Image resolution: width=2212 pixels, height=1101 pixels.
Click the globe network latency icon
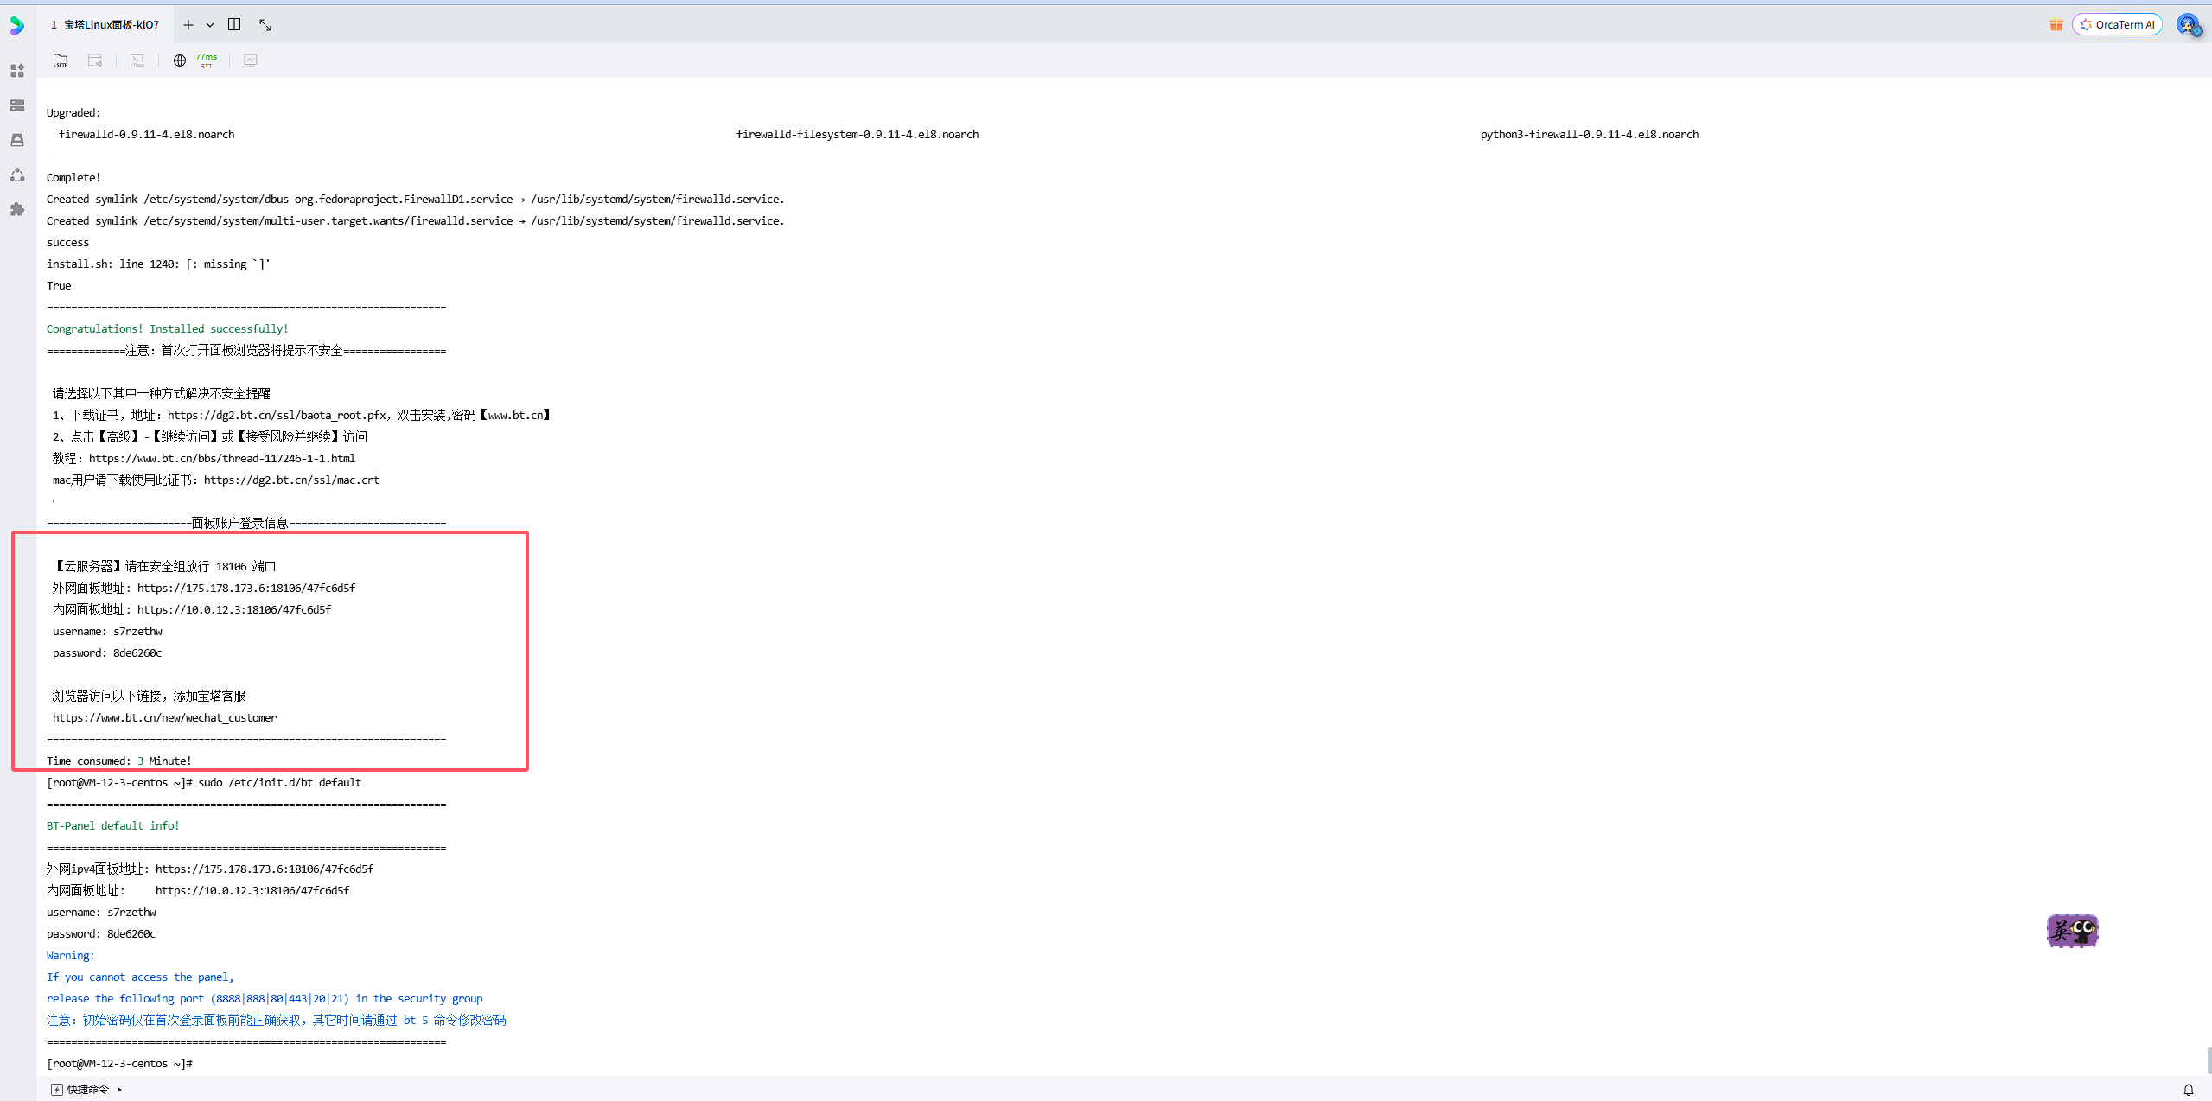[180, 60]
